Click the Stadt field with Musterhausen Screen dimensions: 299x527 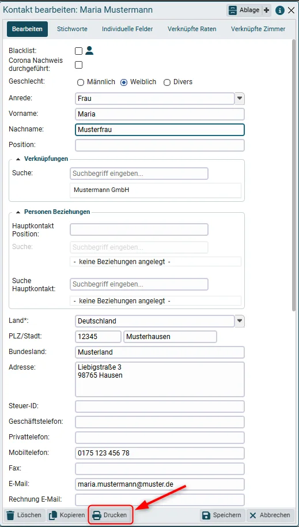click(170, 337)
